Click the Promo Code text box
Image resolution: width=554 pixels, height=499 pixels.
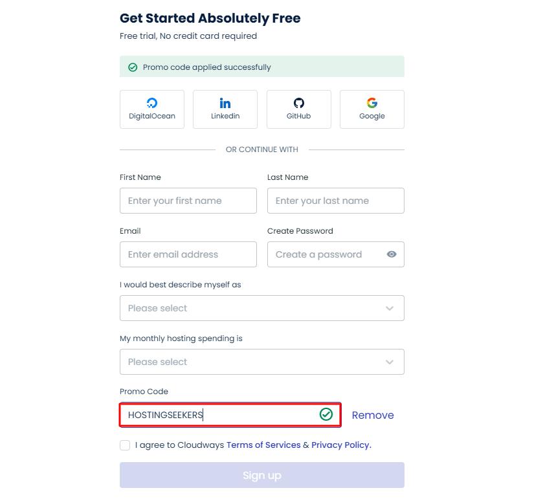(220, 415)
